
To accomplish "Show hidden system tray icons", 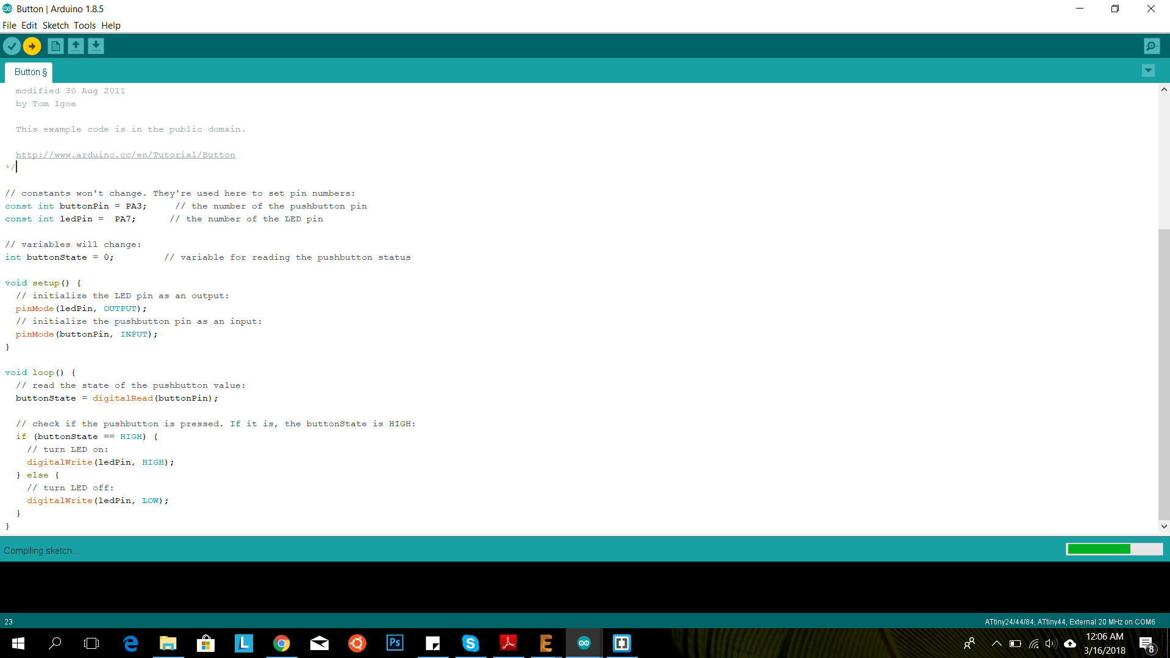I will pos(997,643).
